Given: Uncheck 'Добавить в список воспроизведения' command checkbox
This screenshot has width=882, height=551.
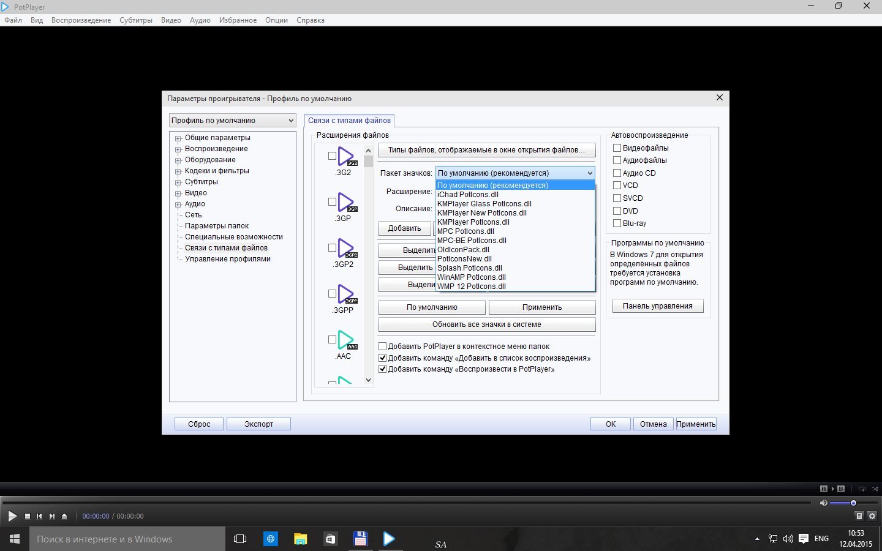Looking at the screenshot, I should 383,358.
